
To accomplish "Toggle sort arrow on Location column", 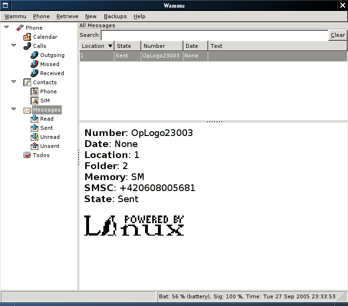I will 110,46.
